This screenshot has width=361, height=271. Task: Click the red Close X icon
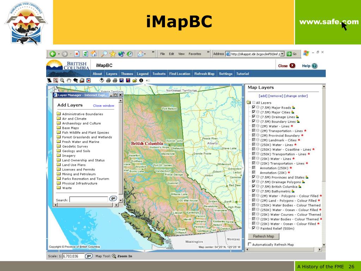click(292, 66)
